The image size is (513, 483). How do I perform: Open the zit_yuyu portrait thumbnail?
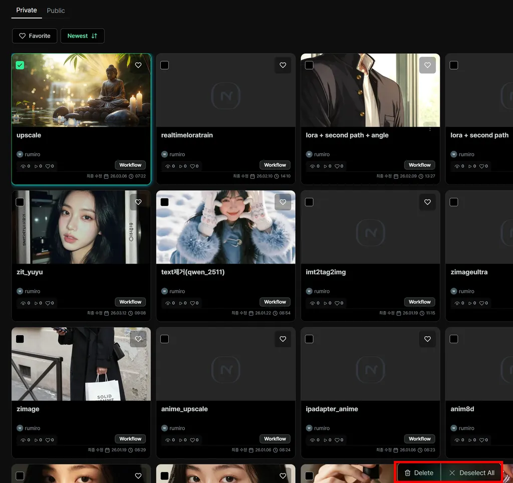tap(81, 227)
